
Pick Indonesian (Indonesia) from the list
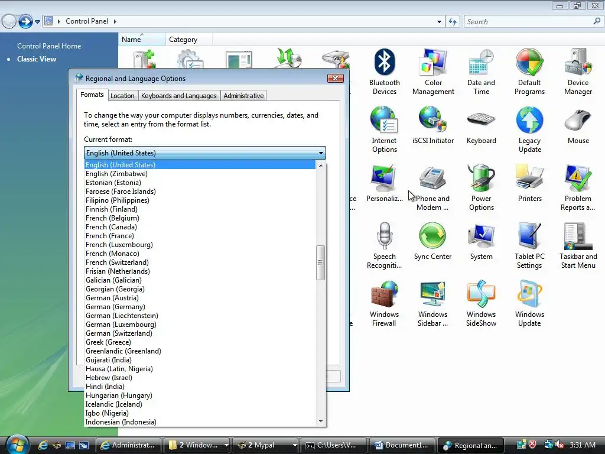200,422
